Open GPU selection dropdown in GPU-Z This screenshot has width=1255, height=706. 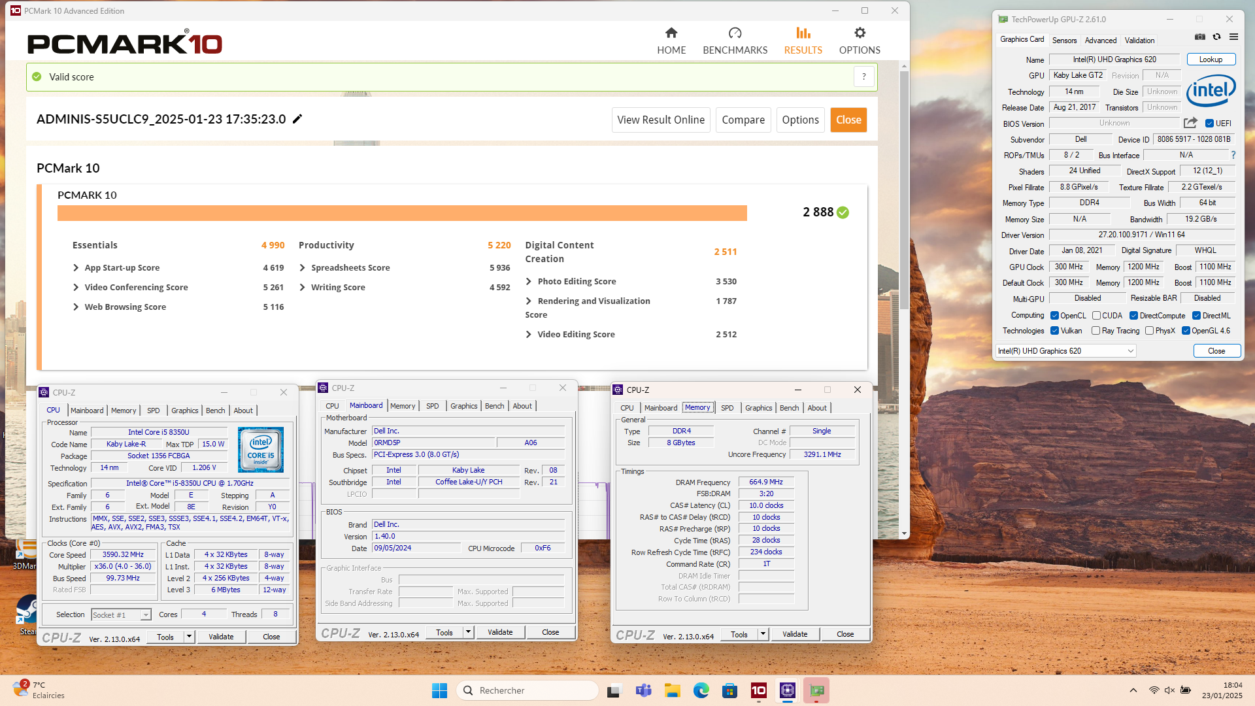click(1065, 351)
